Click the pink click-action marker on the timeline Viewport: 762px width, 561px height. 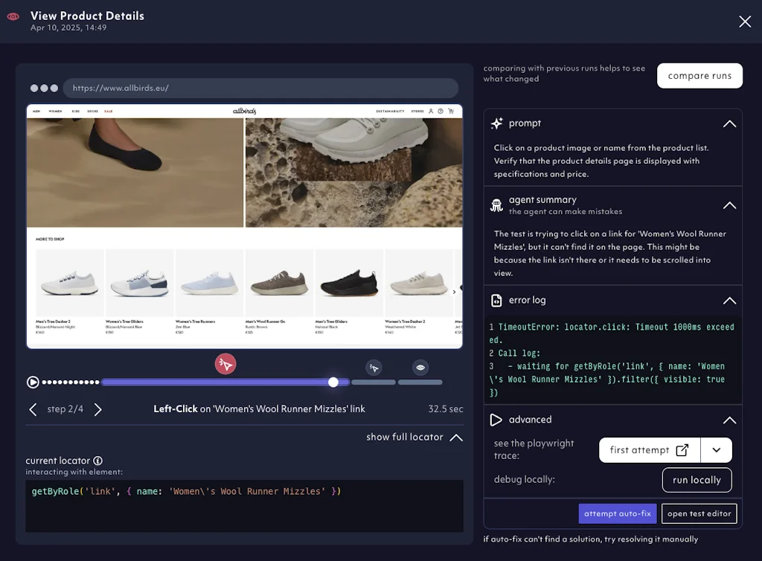tap(225, 364)
